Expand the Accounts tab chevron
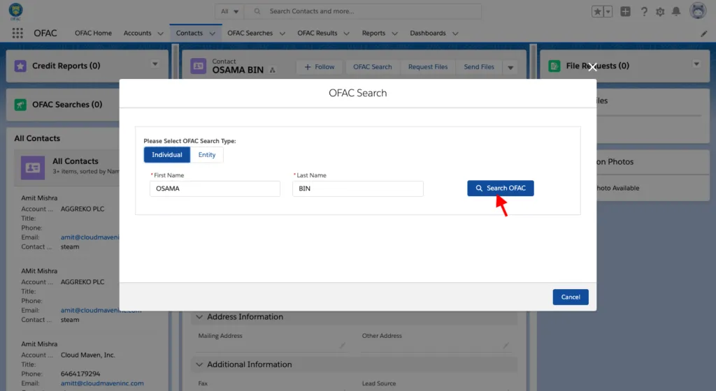716x391 pixels. [160, 34]
